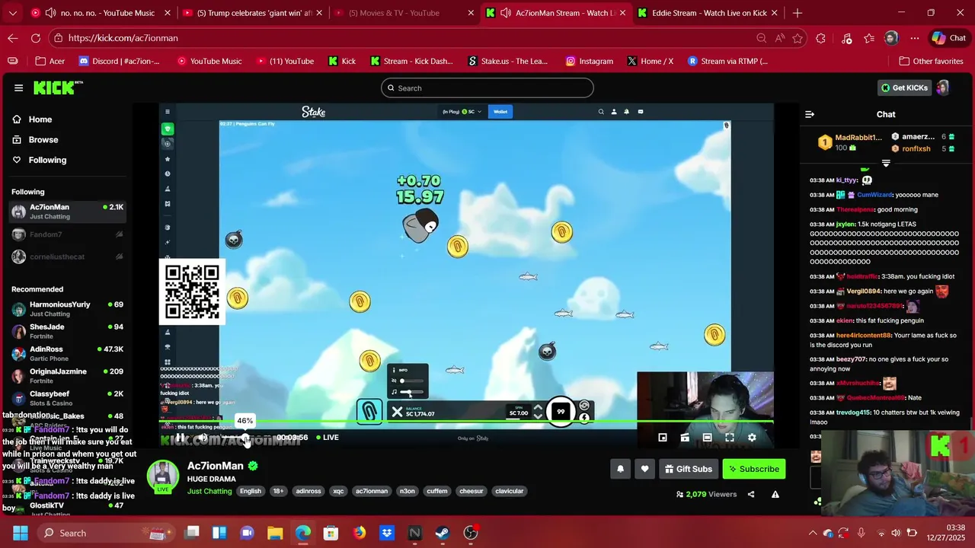Click the Gift Subs button
The height and width of the screenshot is (548, 975).
point(688,469)
